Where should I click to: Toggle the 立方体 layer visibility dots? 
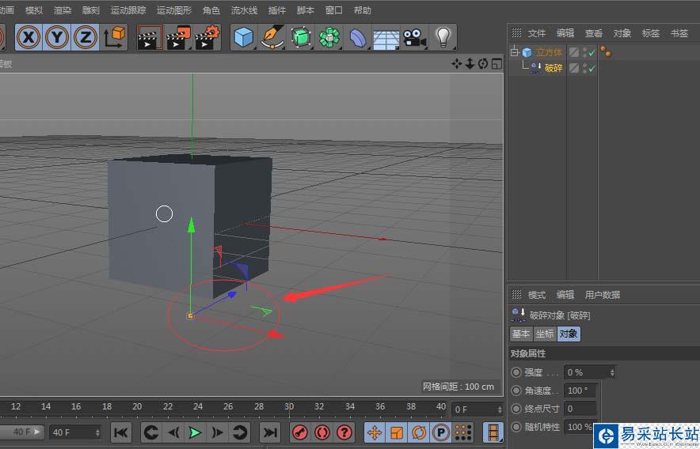click(584, 53)
